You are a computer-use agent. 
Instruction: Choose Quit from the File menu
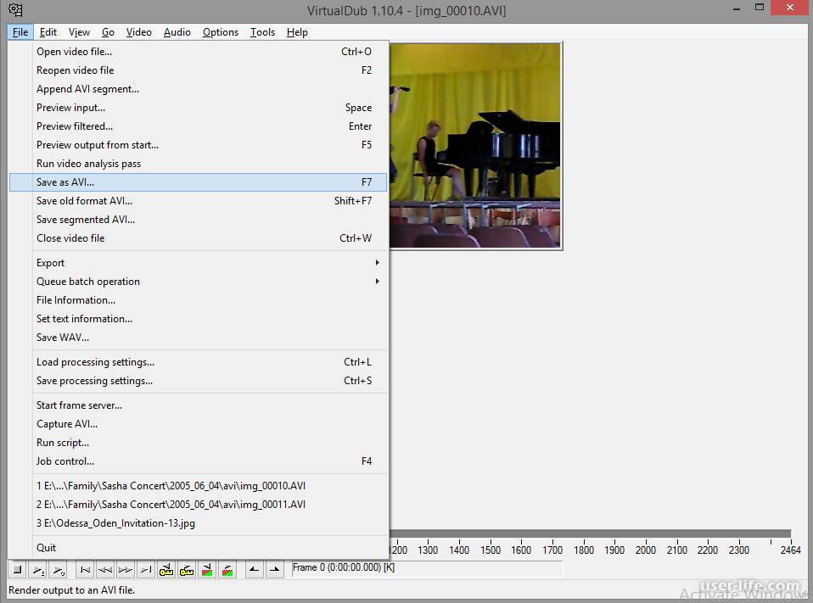pyautogui.click(x=198, y=548)
